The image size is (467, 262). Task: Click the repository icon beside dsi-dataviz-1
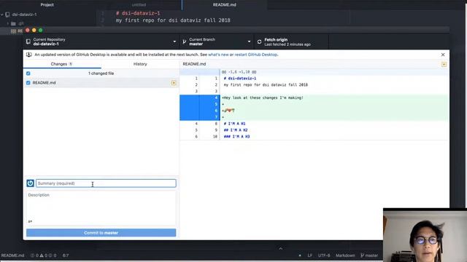pyautogui.click(x=28, y=42)
